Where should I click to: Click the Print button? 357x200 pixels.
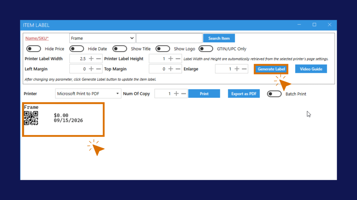click(x=204, y=94)
